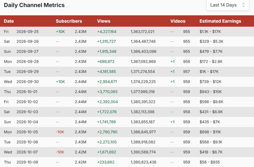Screen dimensions: 254x167
Task: Click total views 1,377,999,318
Action: (x=143, y=92)
